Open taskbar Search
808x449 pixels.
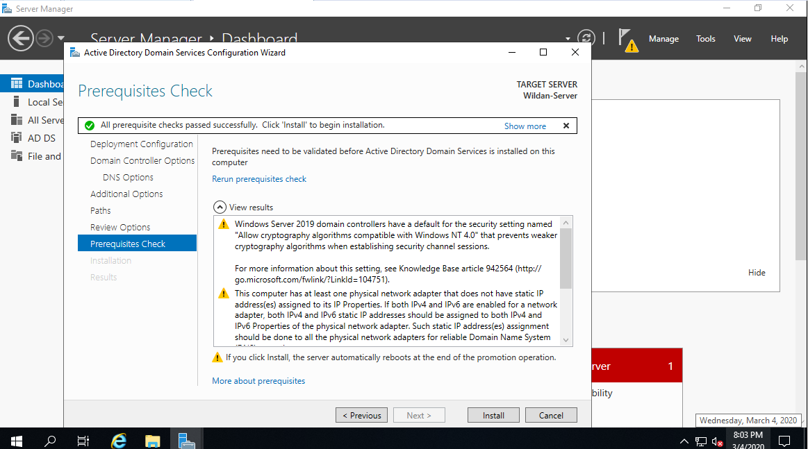[x=50, y=441]
